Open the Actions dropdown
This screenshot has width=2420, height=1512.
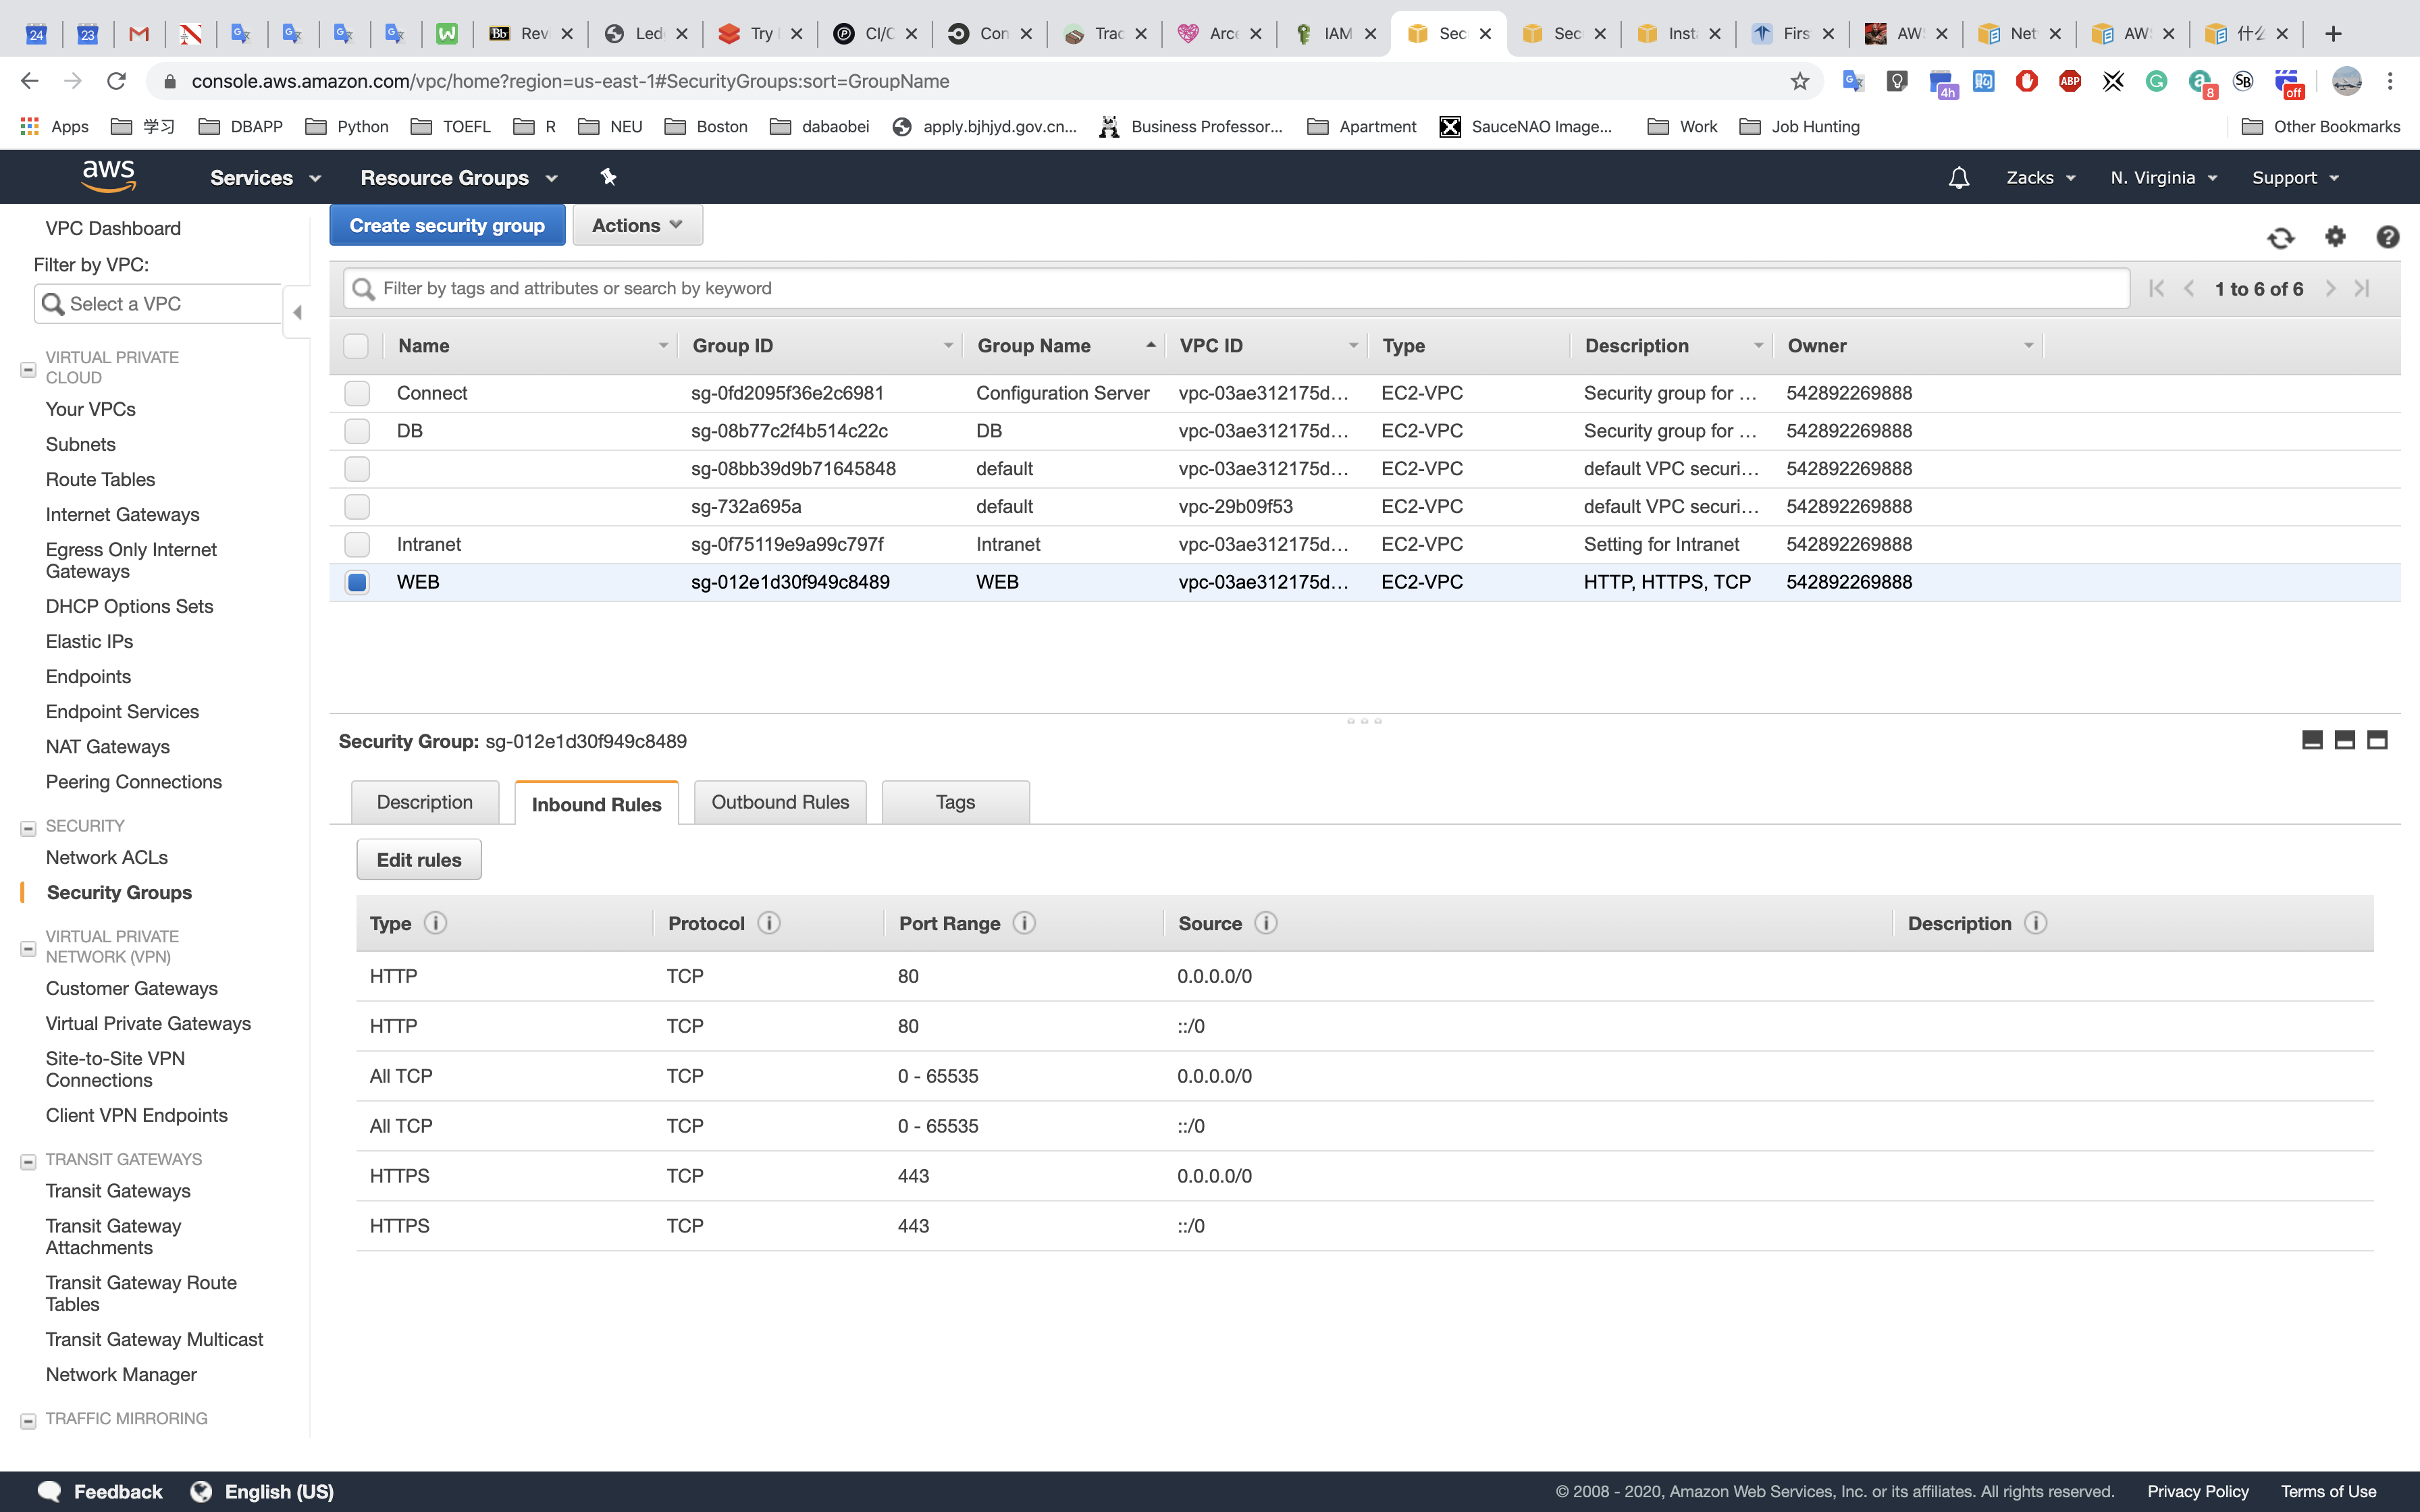637,226
